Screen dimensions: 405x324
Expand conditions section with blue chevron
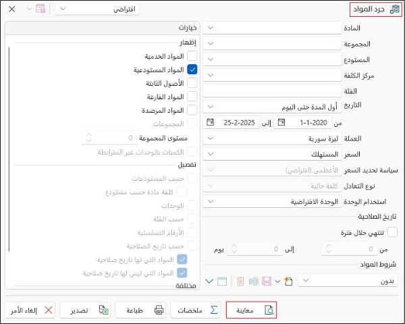(x=209, y=281)
